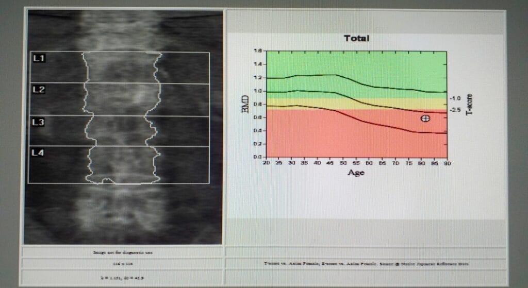Click the L1 vertebra label
Image resolution: width=528 pixels, height=288 pixels.
pos(39,58)
